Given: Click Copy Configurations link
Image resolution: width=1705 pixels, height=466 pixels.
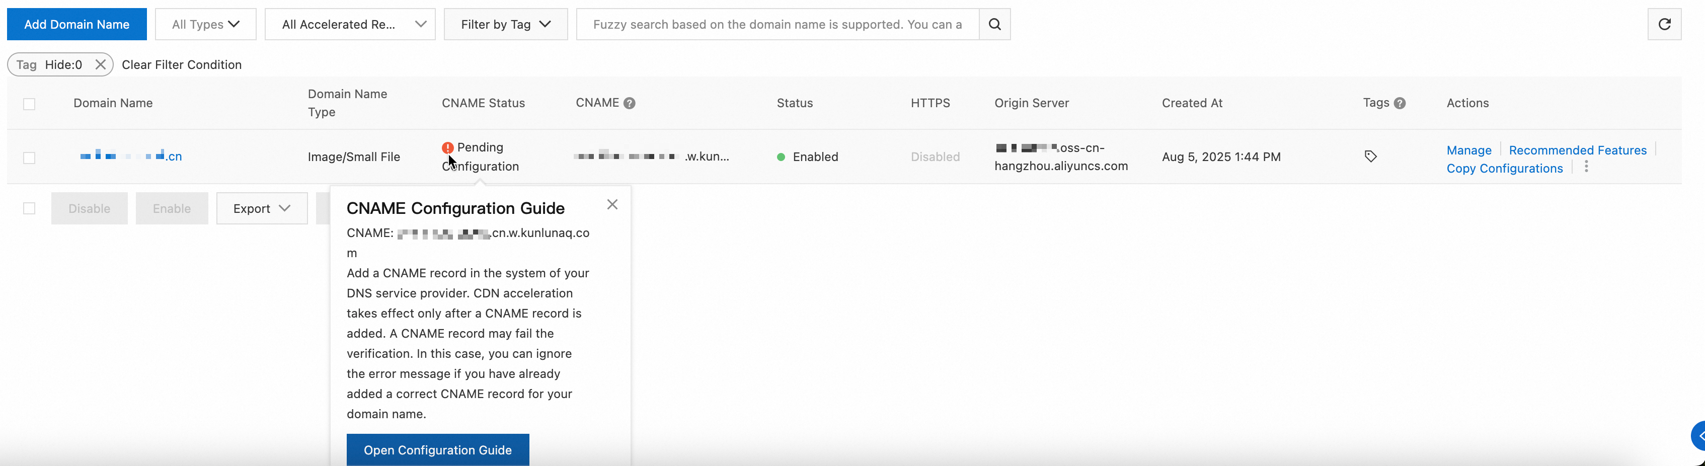Looking at the screenshot, I should click(x=1504, y=168).
